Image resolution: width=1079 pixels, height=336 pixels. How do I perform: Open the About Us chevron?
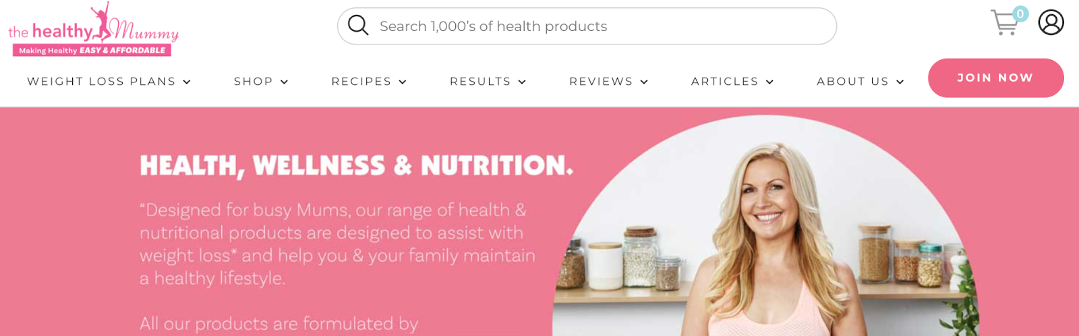(x=900, y=82)
